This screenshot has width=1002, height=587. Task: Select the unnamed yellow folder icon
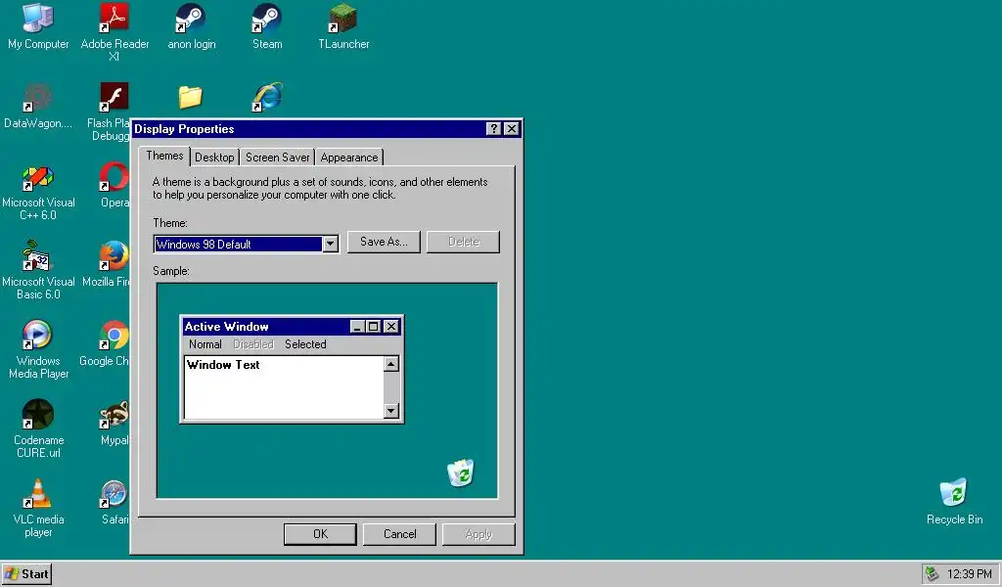[191, 97]
